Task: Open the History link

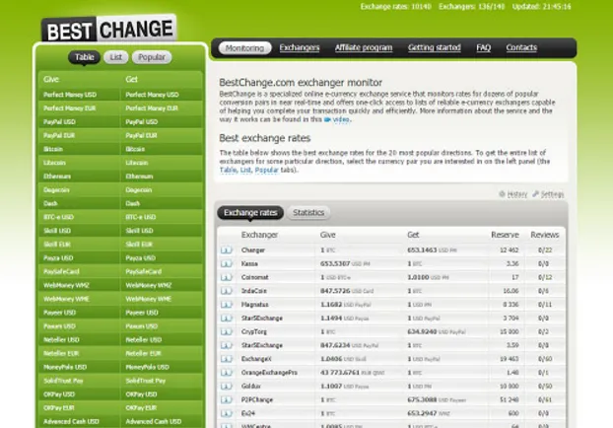Action: click(x=516, y=194)
